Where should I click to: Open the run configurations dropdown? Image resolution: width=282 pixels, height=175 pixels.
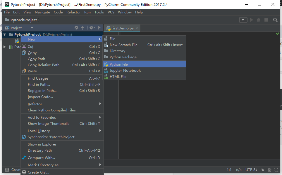coord(243,20)
